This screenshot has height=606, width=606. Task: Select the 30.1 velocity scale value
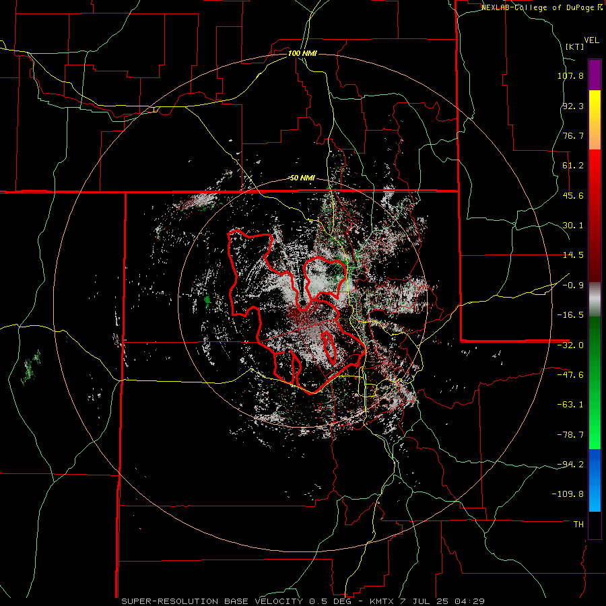(x=573, y=226)
